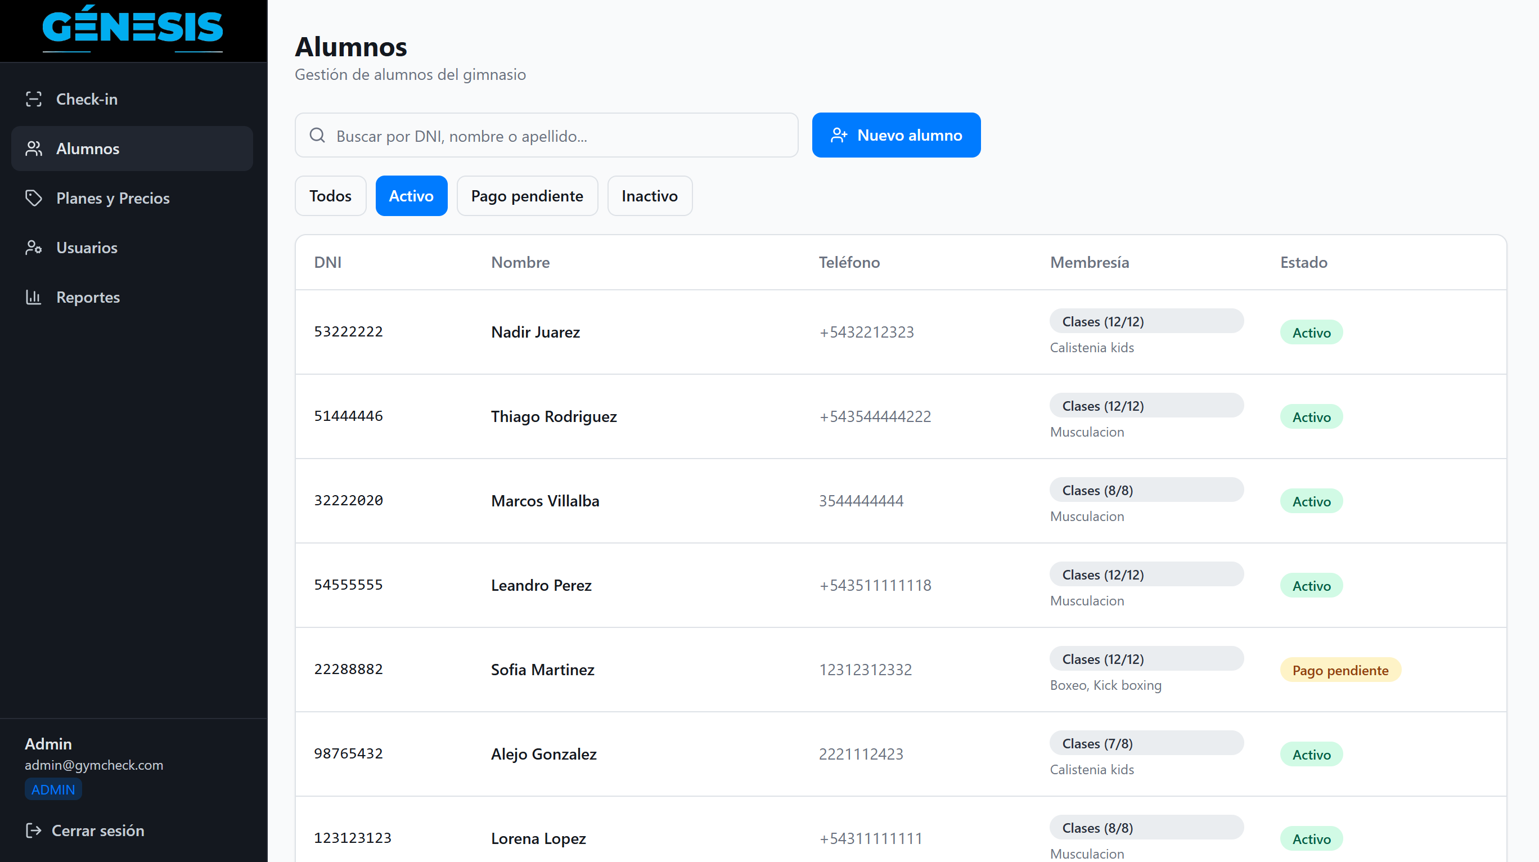Click the ADMIN role badge
The width and height of the screenshot is (1539, 862).
53,789
